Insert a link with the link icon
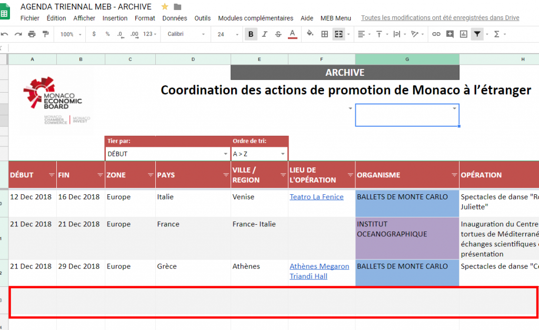 point(436,34)
